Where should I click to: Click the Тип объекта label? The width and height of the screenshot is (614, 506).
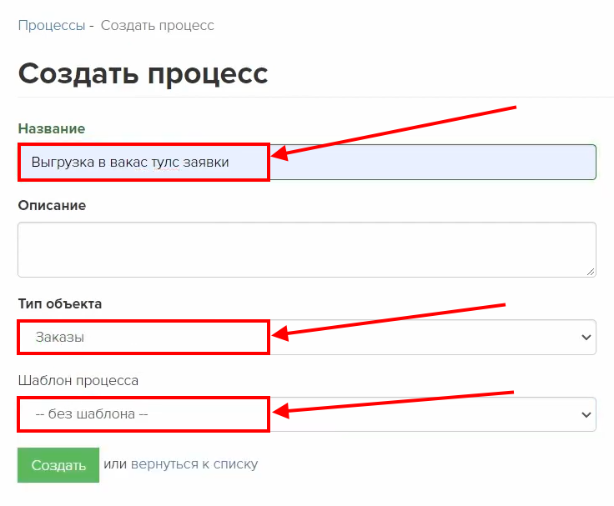point(60,303)
